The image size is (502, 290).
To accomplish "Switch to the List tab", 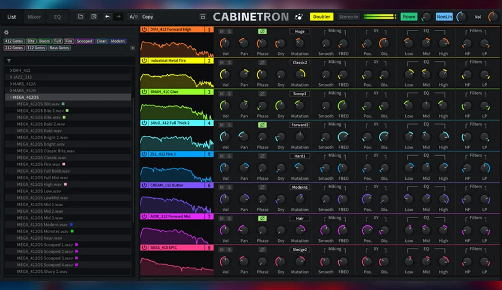I will pyautogui.click(x=11, y=17).
